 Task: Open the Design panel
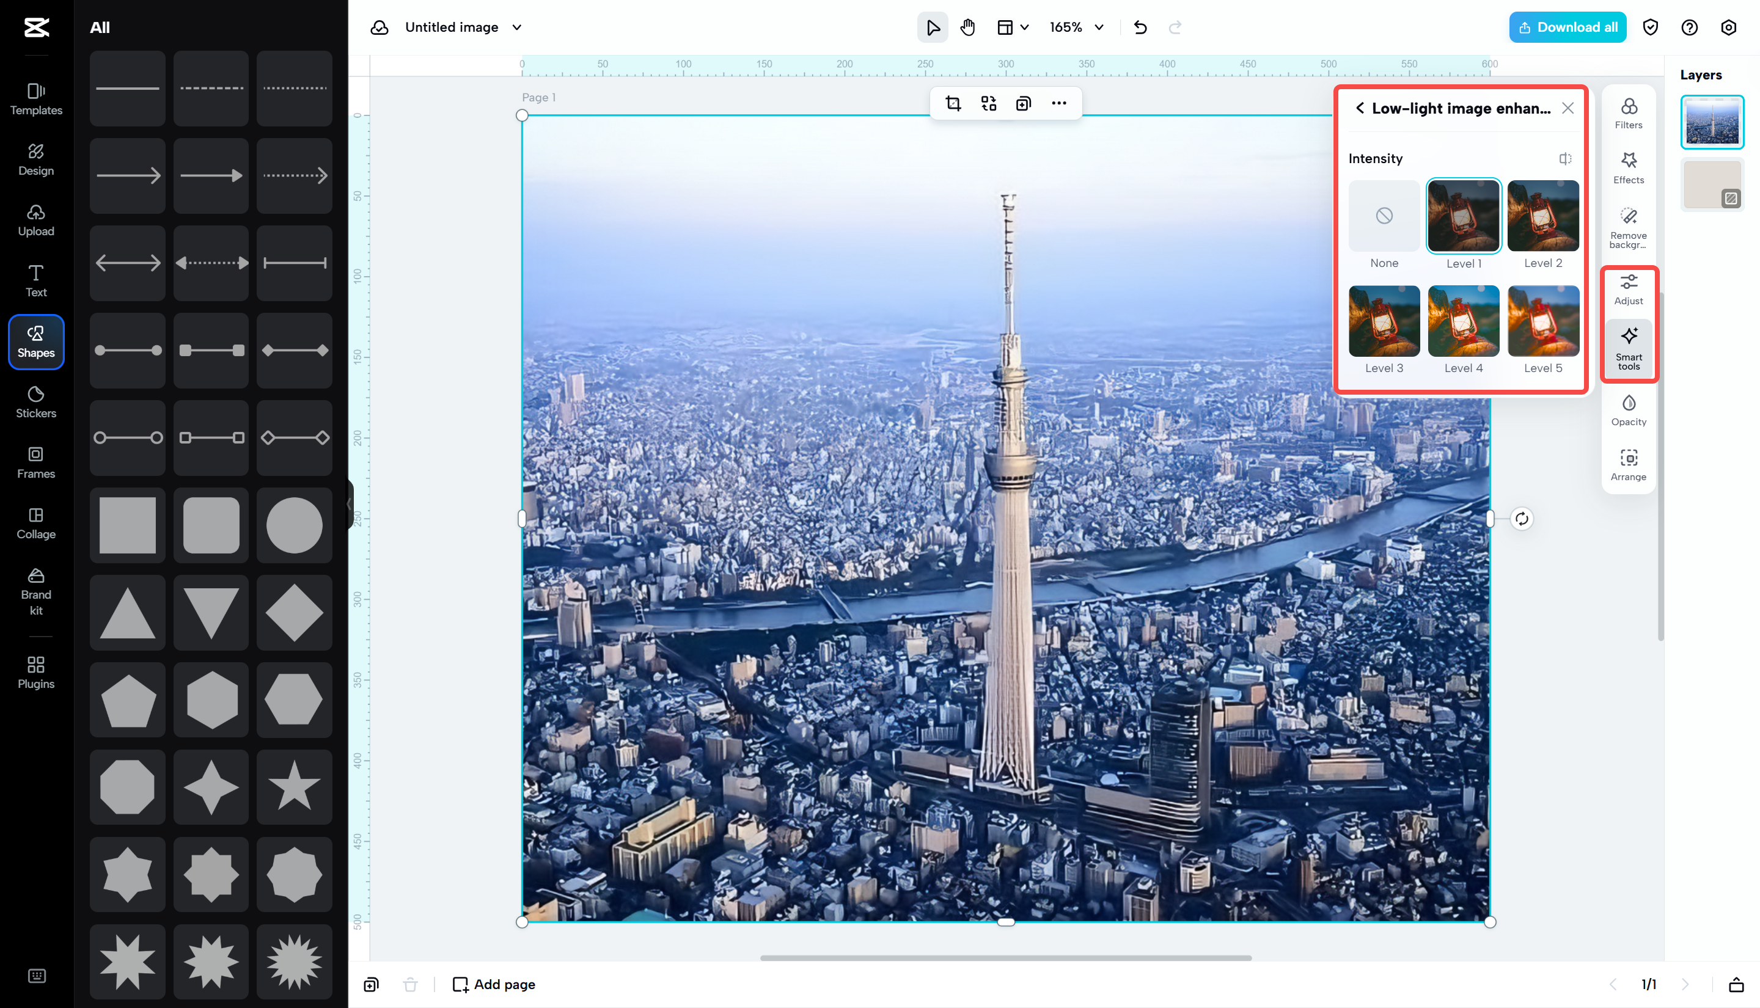click(x=36, y=160)
